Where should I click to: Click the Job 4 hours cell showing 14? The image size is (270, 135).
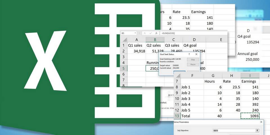point(213,104)
